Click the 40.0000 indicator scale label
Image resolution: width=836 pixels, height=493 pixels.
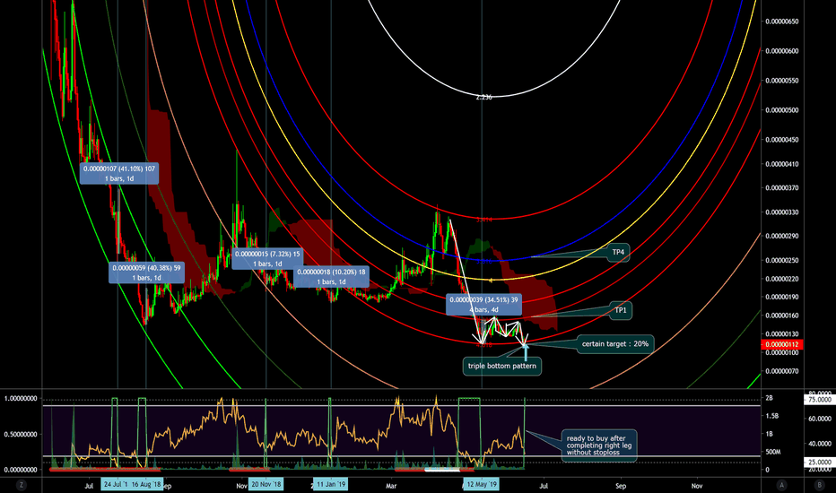point(820,444)
